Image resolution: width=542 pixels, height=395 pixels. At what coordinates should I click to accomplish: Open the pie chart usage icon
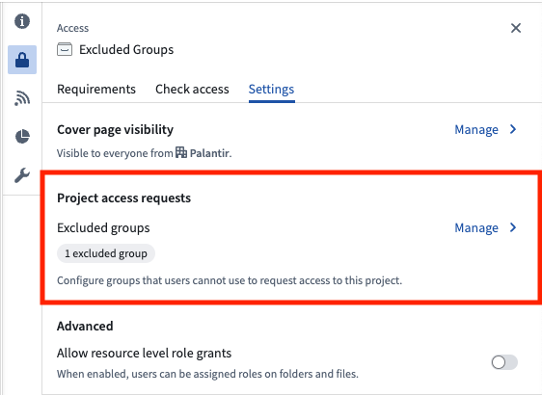22,137
